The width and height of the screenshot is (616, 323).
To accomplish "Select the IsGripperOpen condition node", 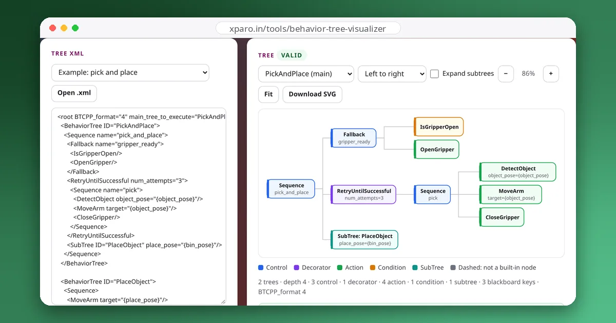I will (x=439, y=127).
